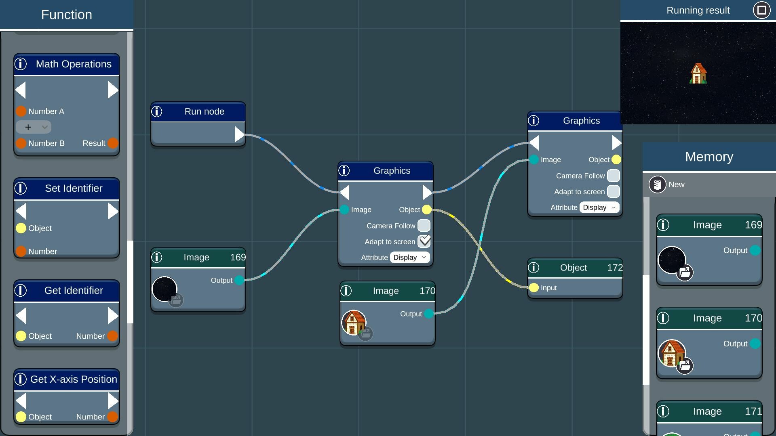Image resolution: width=776 pixels, height=436 pixels.
Task: Enable Camera Follow on the central Graphics node
Action: click(424, 225)
